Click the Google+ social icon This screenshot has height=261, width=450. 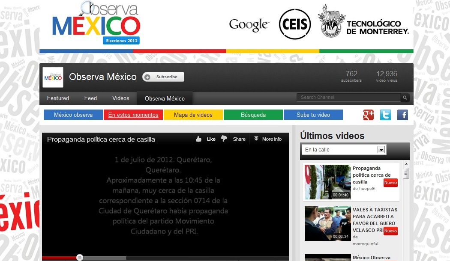tap(368, 115)
